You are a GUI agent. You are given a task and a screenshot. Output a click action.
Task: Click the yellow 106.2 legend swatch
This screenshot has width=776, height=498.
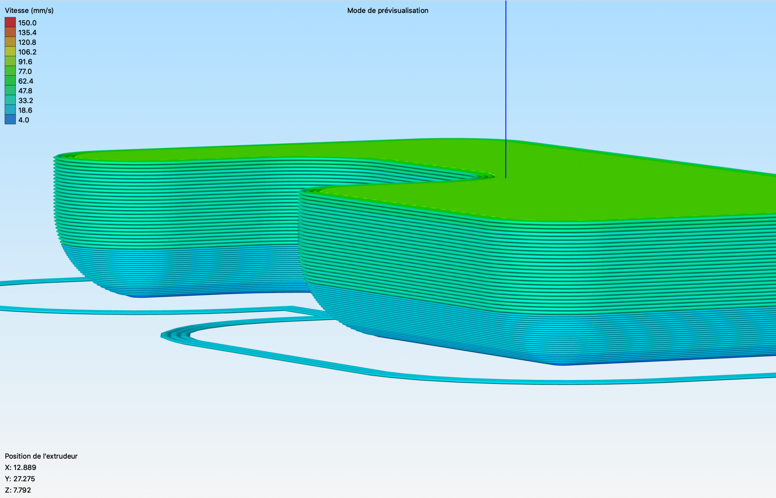[10, 52]
